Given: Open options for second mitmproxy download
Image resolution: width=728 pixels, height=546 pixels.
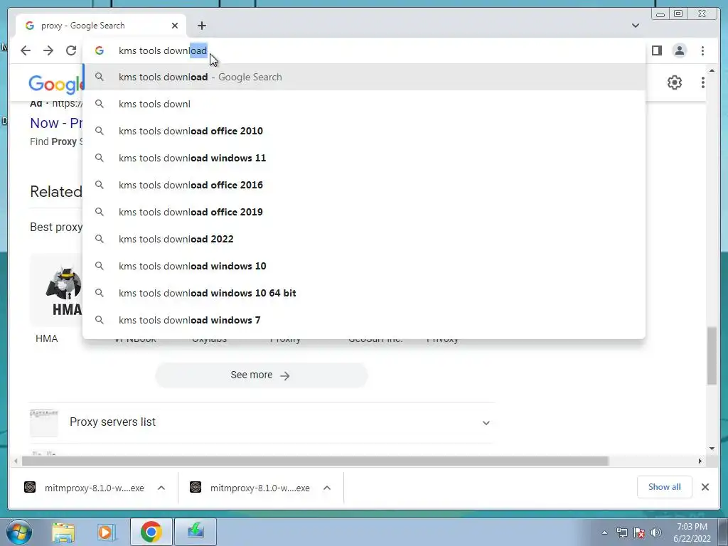Looking at the screenshot, I should (327, 488).
